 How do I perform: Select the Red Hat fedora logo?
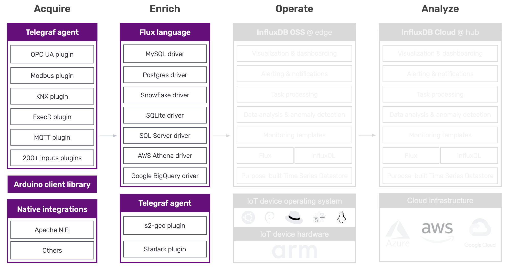294,217
